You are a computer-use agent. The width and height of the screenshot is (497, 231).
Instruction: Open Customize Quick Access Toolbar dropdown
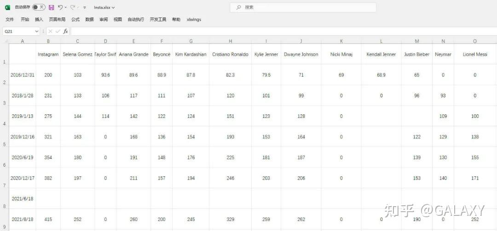coord(85,7)
